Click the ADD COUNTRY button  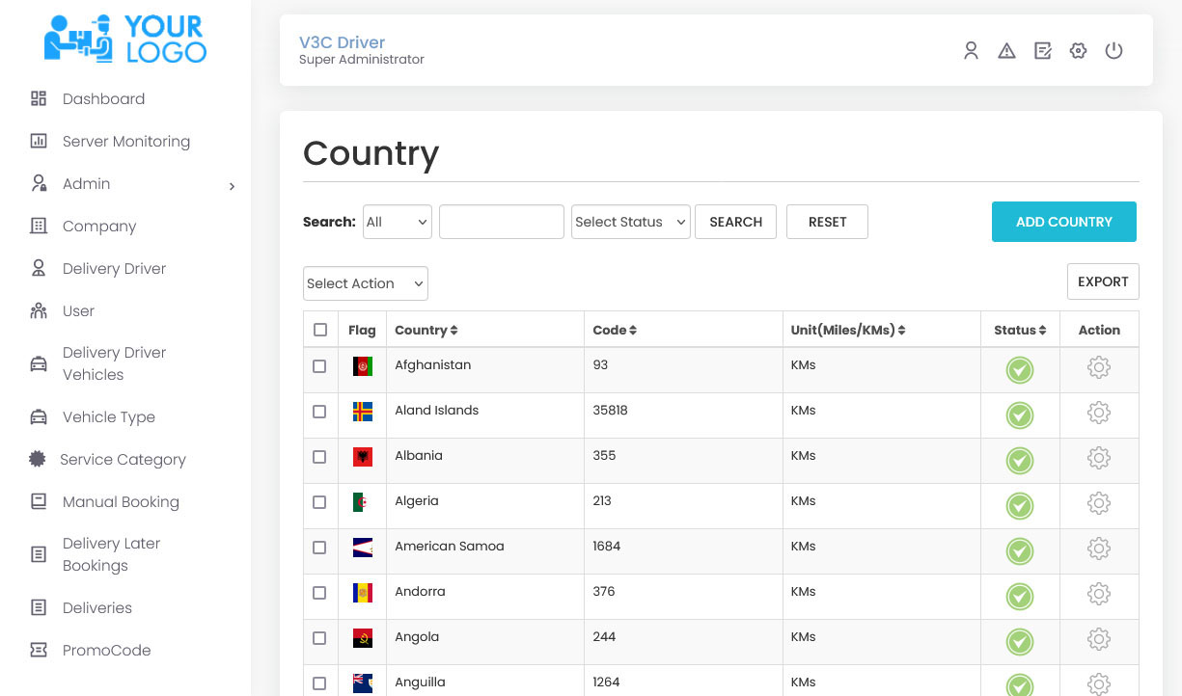pos(1063,222)
